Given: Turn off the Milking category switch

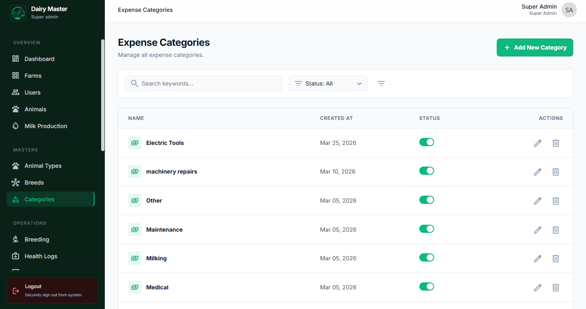Looking at the screenshot, I should (426, 257).
